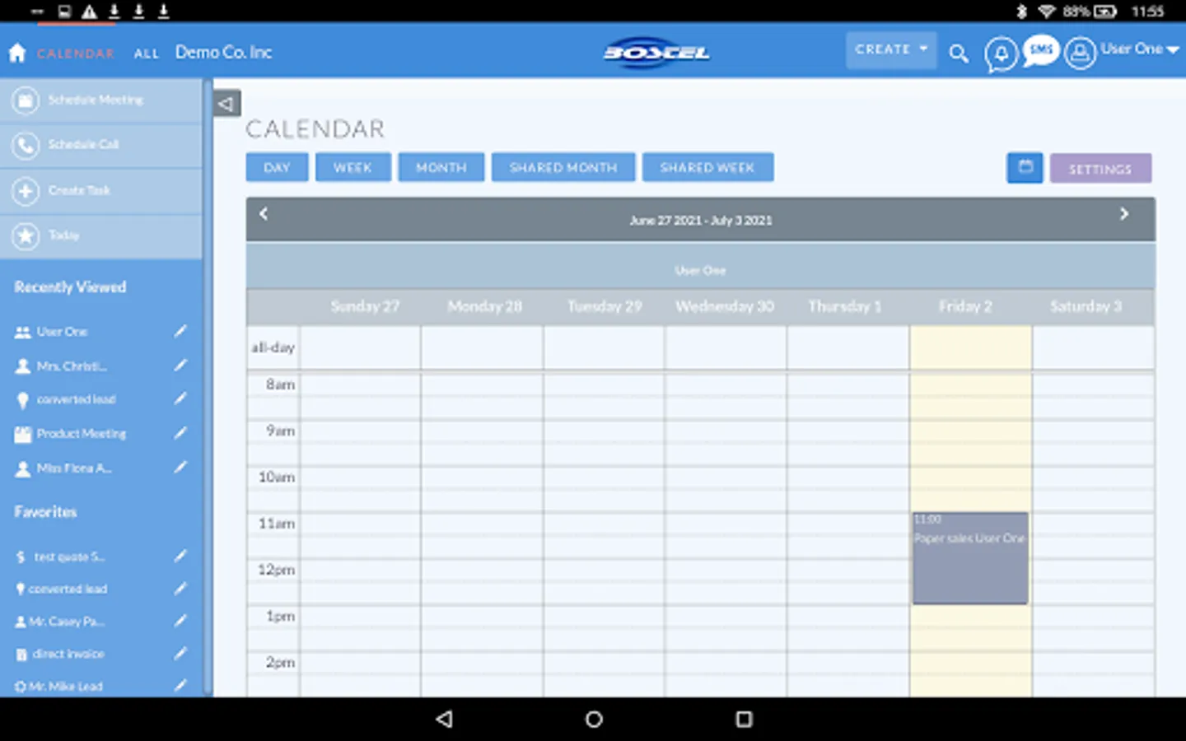This screenshot has width=1186, height=741.
Task: Open the CREATE dropdown menu
Action: click(x=890, y=49)
